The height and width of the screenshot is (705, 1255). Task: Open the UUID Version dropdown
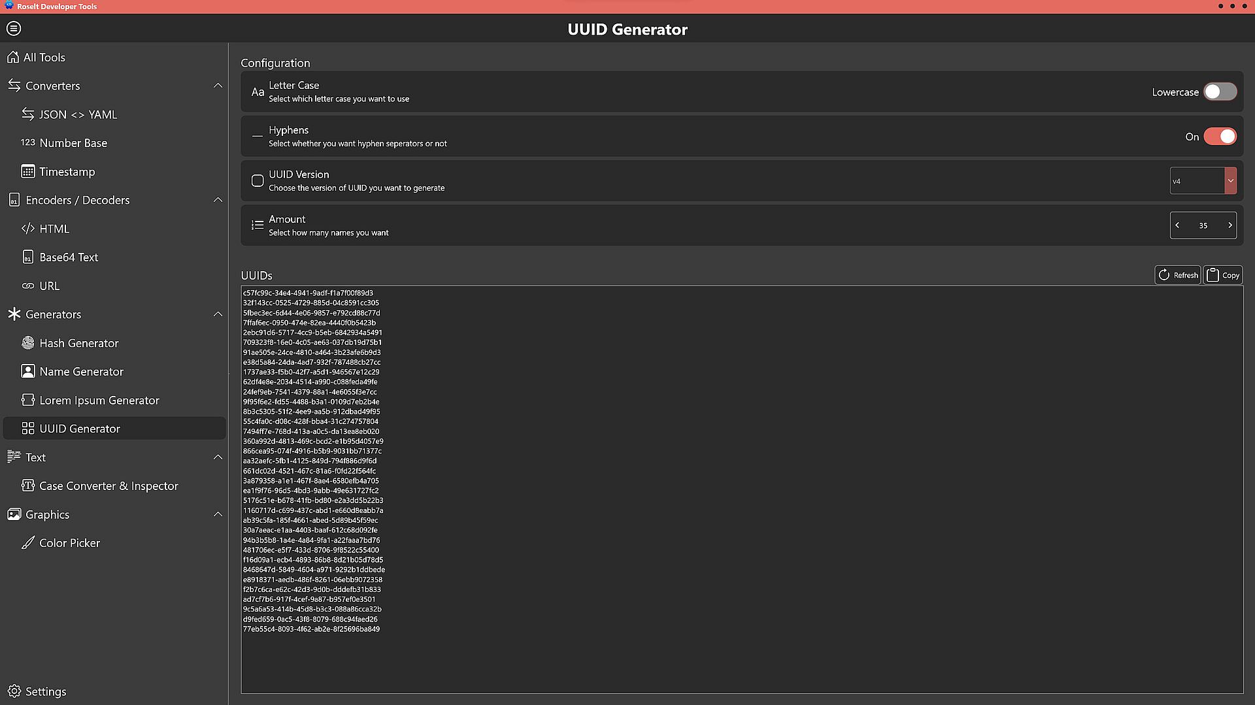point(1203,181)
